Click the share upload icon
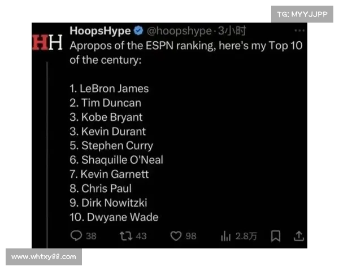Viewport: 339px width, 271px height. click(x=299, y=236)
